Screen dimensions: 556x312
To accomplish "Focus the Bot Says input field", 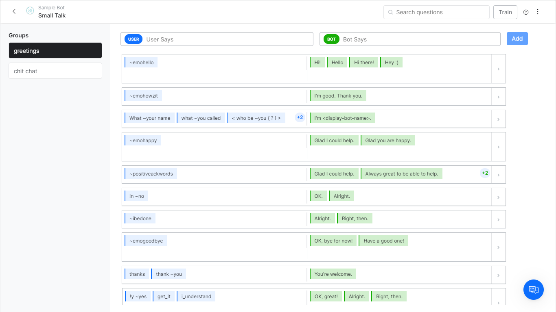I will [419, 39].
